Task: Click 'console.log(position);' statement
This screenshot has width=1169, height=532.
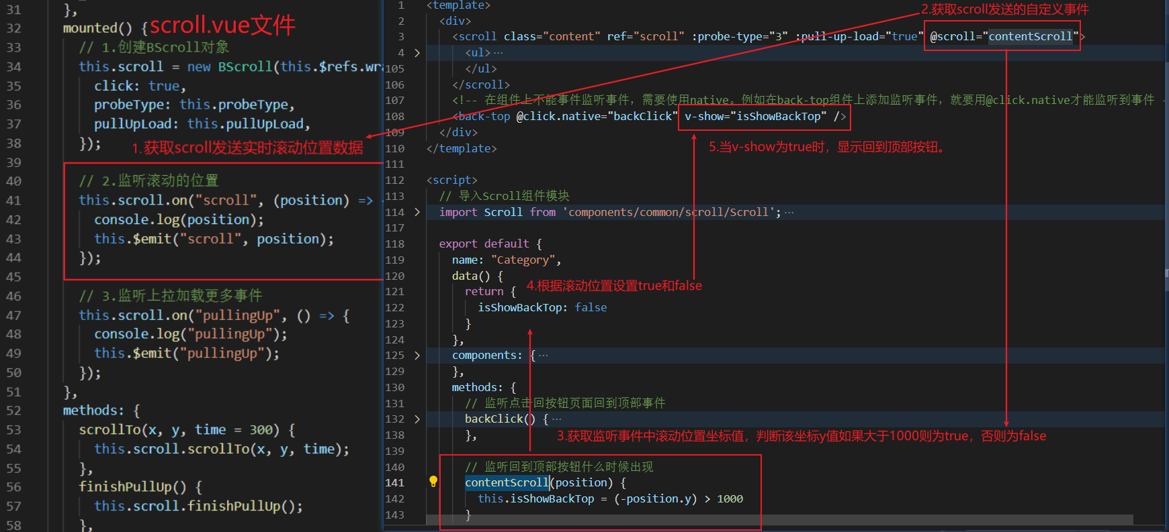Action: click(179, 220)
